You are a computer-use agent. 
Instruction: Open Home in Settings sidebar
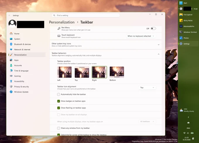click(x=27, y=34)
